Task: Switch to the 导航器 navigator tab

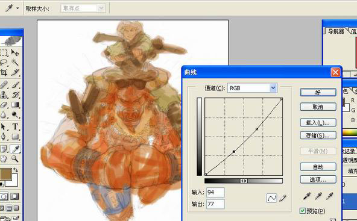Action: click(336, 31)
